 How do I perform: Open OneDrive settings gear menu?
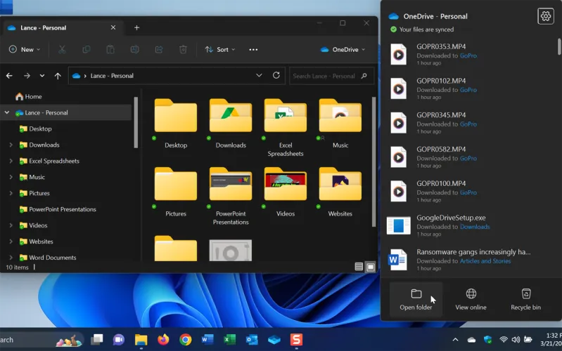pyautogui.click(x=545, y=16)
